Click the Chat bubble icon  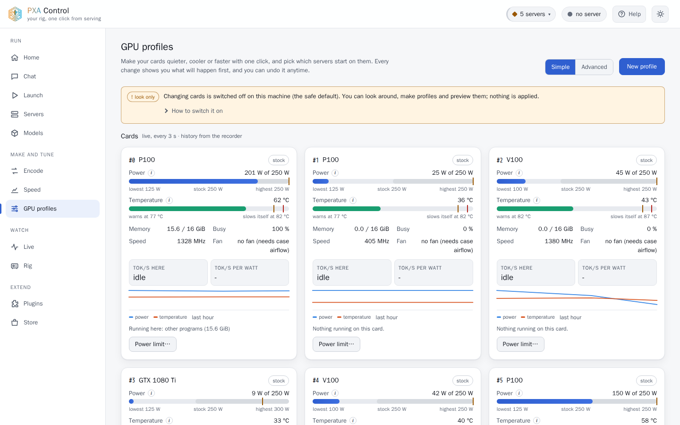click(15, 76)
